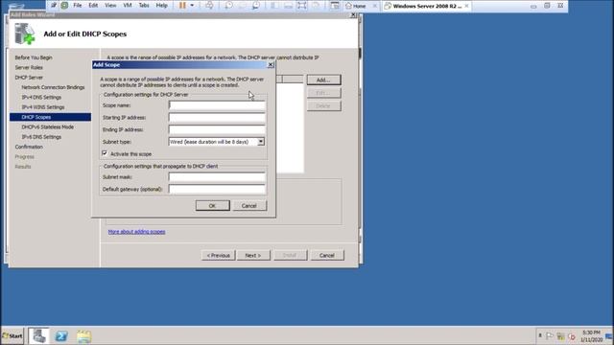
Task: Toggle Activate this scope checkbox
Action: point(105,153)
